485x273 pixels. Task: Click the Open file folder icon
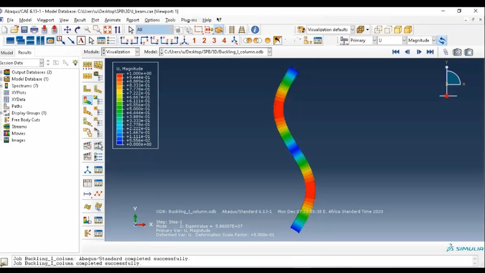[x=14, y=30]
